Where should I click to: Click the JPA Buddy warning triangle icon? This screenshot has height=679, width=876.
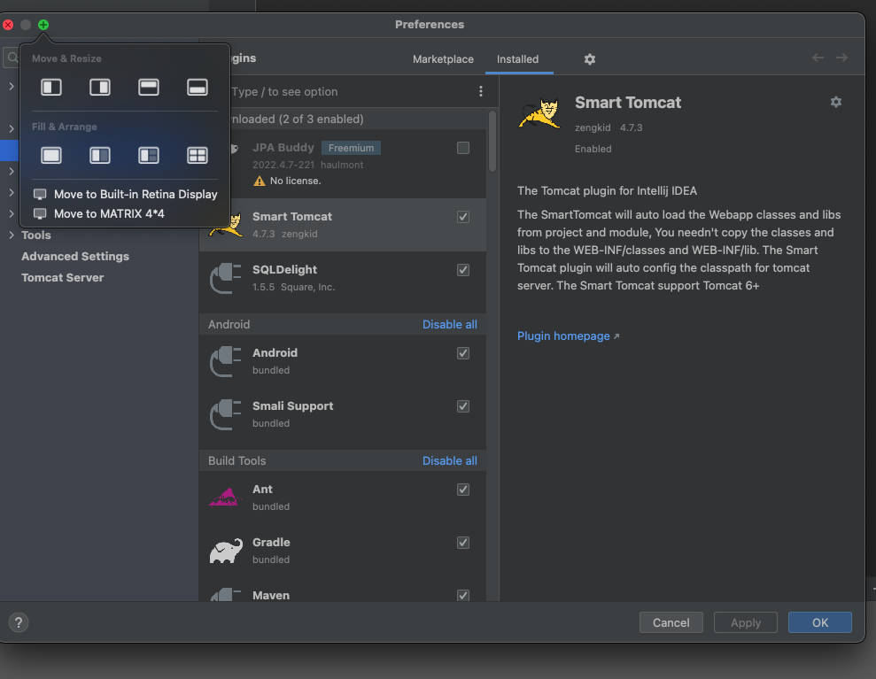pyautogui.click(x=259, y=181)
